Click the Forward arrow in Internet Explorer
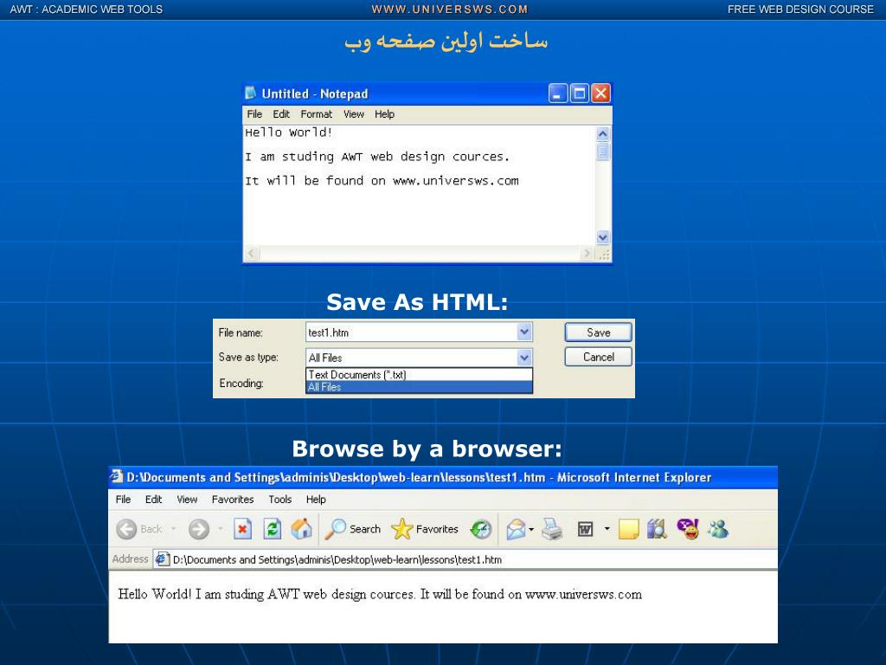This screenshot has height=665, width=886. pyautogui.click(x=198, y=529)
